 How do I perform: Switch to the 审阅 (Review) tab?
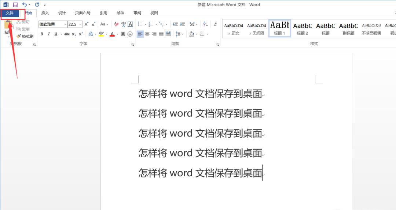[137, 13]
